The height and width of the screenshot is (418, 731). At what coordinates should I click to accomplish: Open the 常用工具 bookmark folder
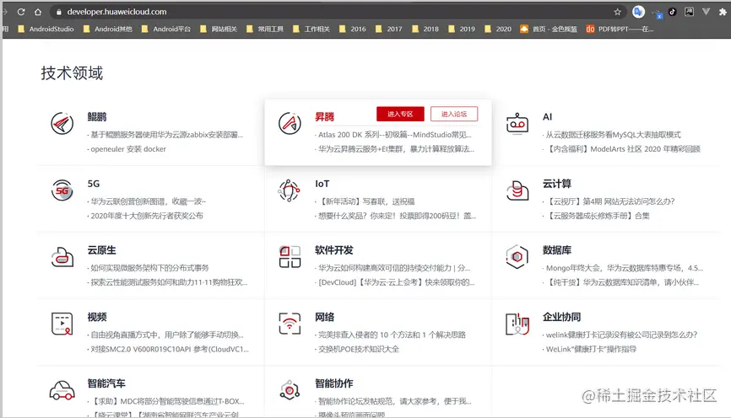pyautogui.click(x=265, y=29)
